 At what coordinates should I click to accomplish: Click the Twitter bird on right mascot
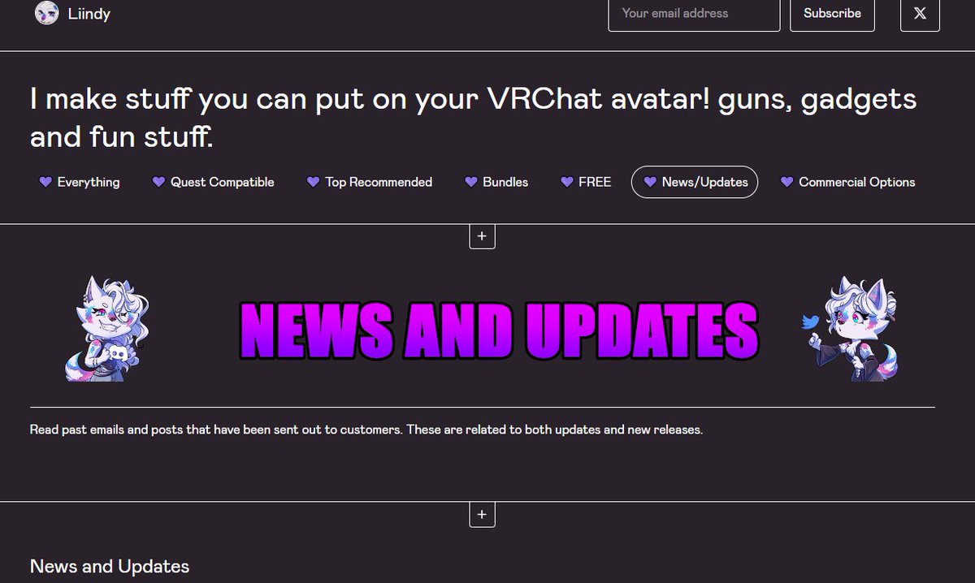[811, 322]
